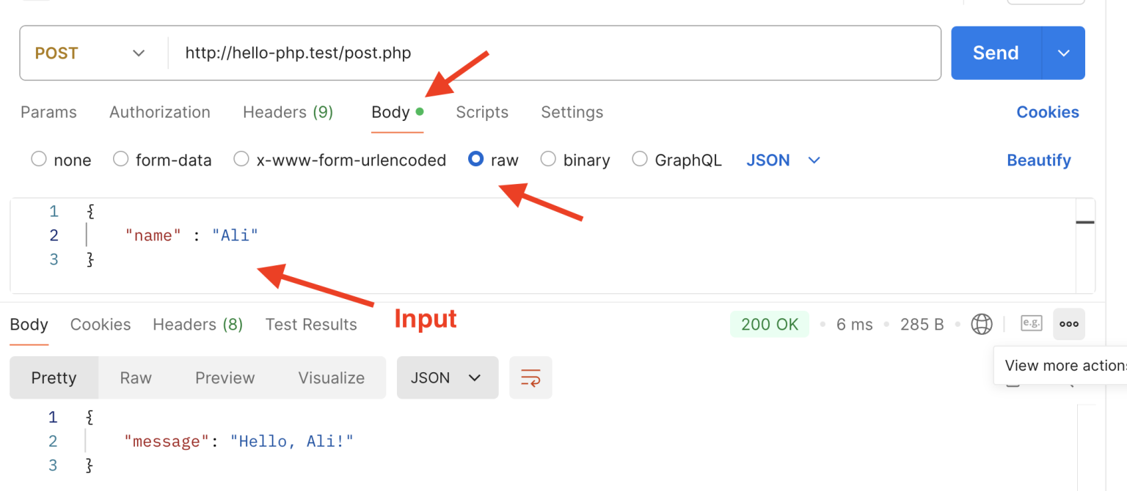Viewport: 1127px width, 491px height.
Task: Click the globe network icon in response bar
Action: (981, 324)
